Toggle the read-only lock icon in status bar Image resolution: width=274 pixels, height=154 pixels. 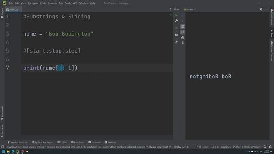coord(265,147)
